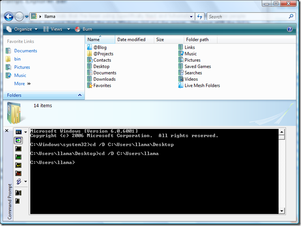Select the Pictures folder icon in file list
This screenshot has width=301, height=226.
click(180, 60)
